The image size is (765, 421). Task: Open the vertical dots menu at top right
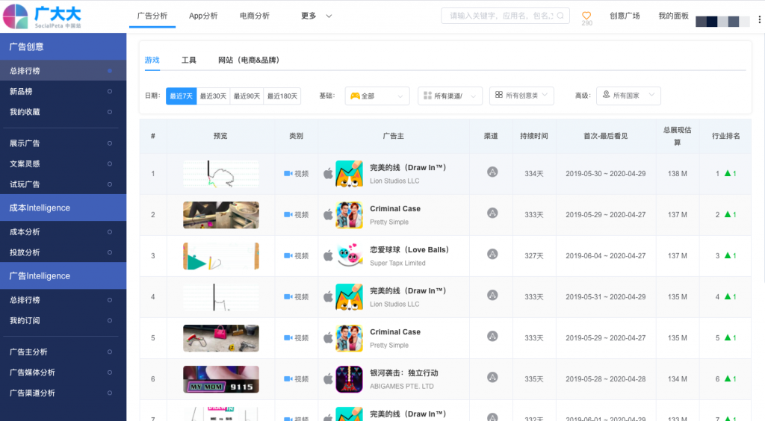(759, 19)
